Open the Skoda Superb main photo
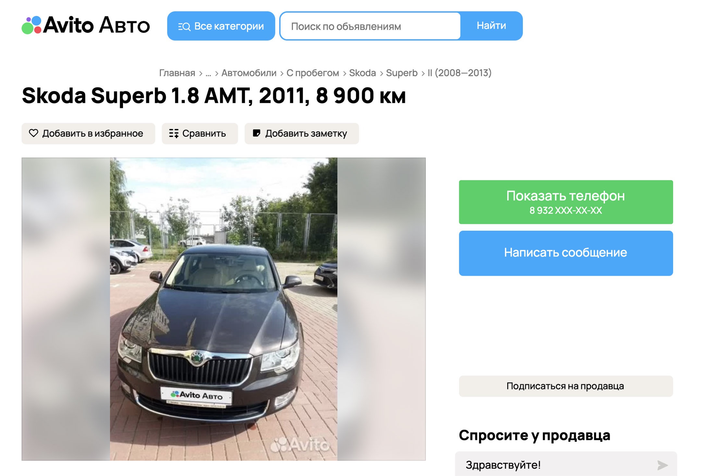This screenshot has width=714, height=476. click(x=224, y=309)
